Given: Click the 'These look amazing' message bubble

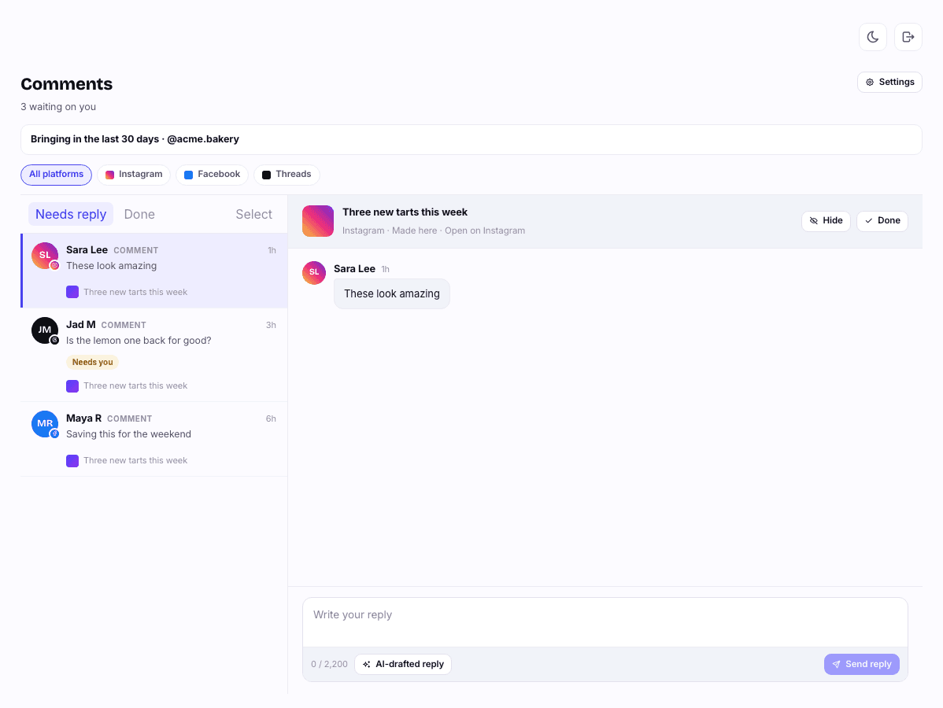Looking at the screenshot, I should point(392,294).
